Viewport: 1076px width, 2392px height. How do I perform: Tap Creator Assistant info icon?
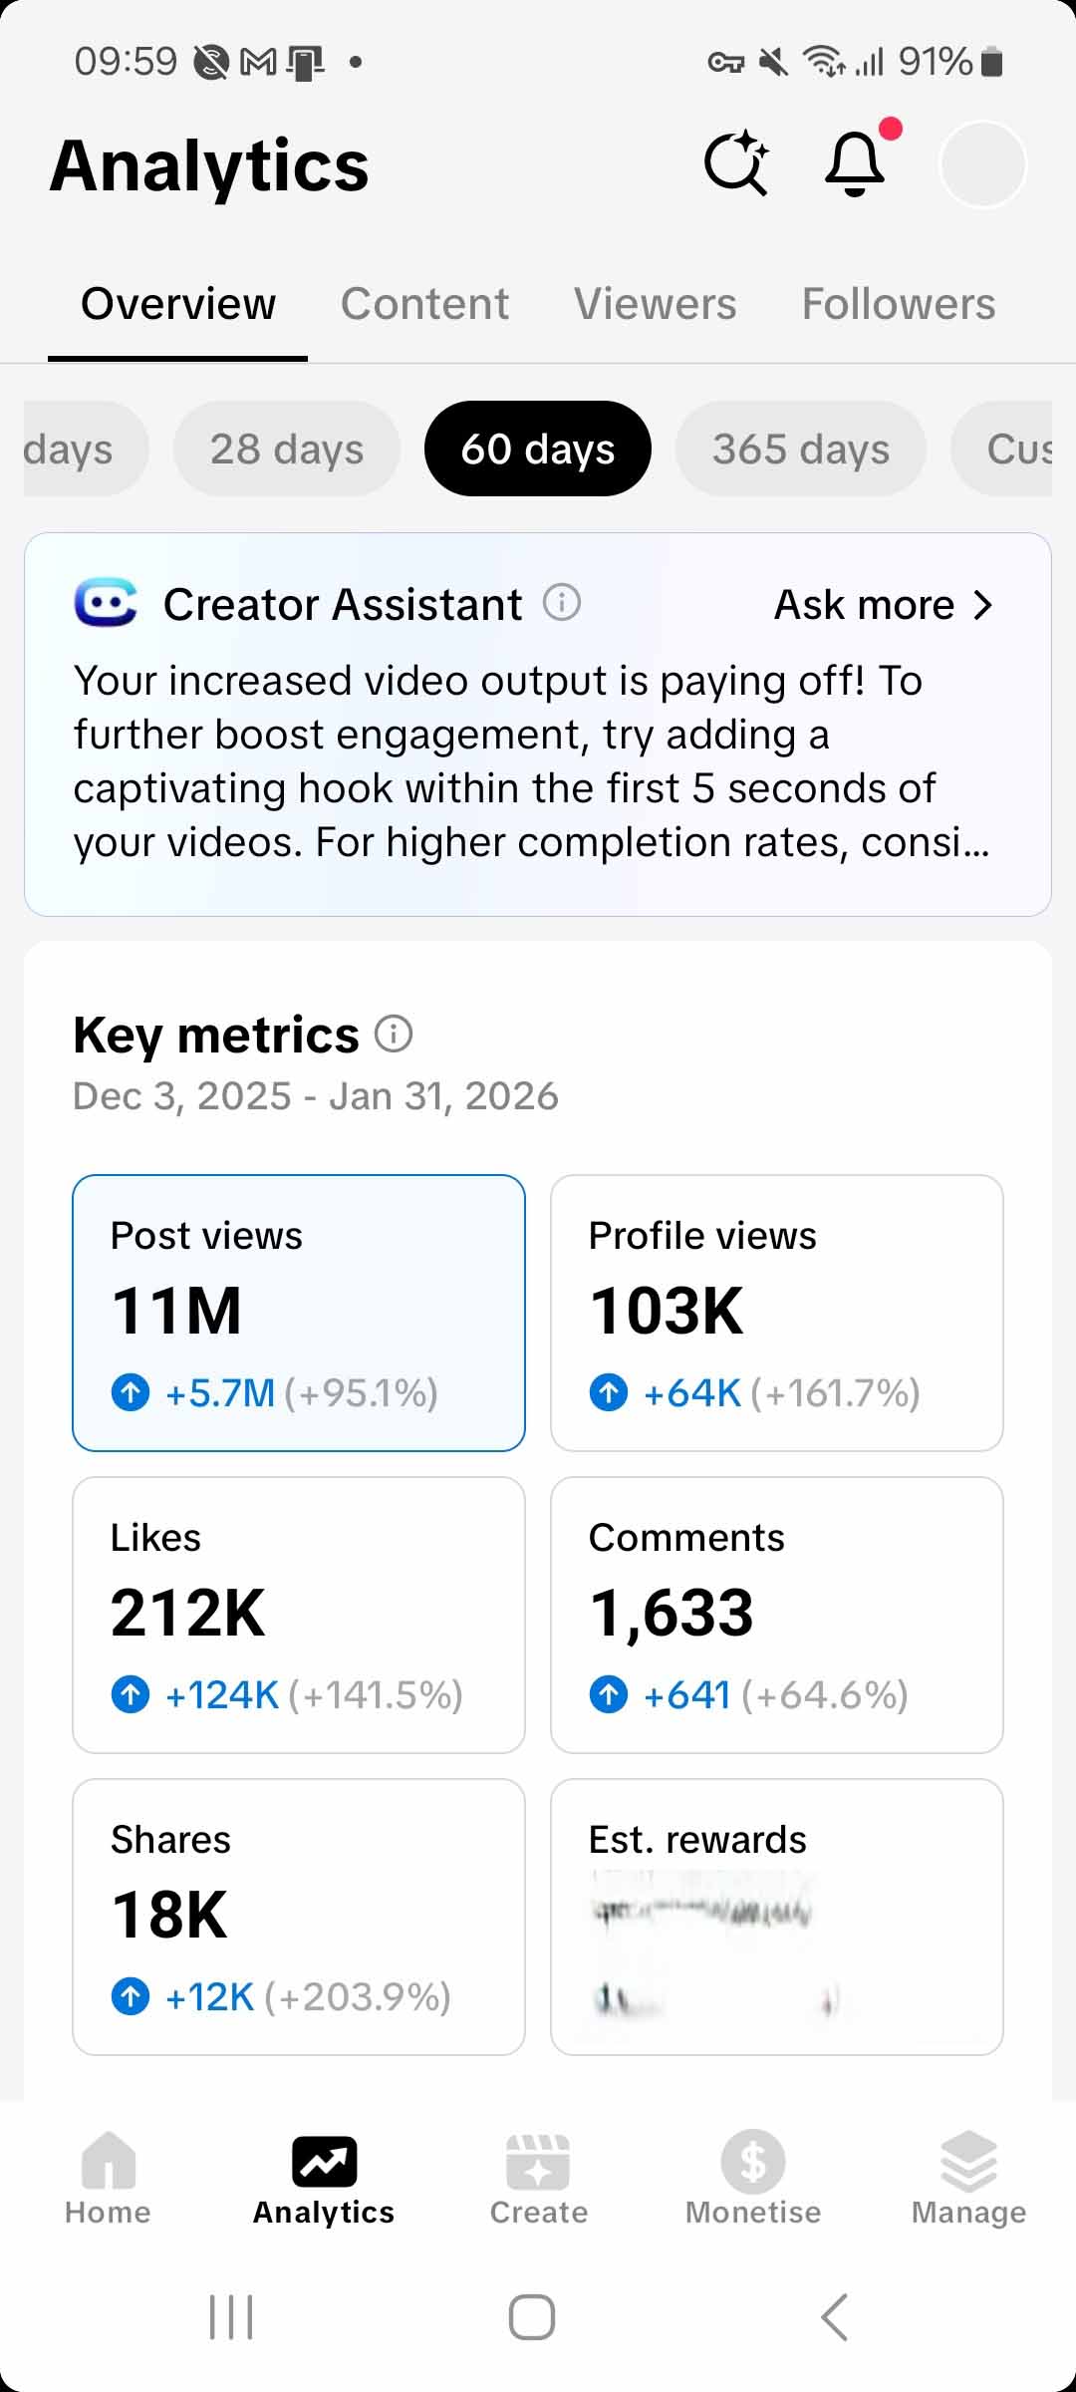[x=562, y=603]
